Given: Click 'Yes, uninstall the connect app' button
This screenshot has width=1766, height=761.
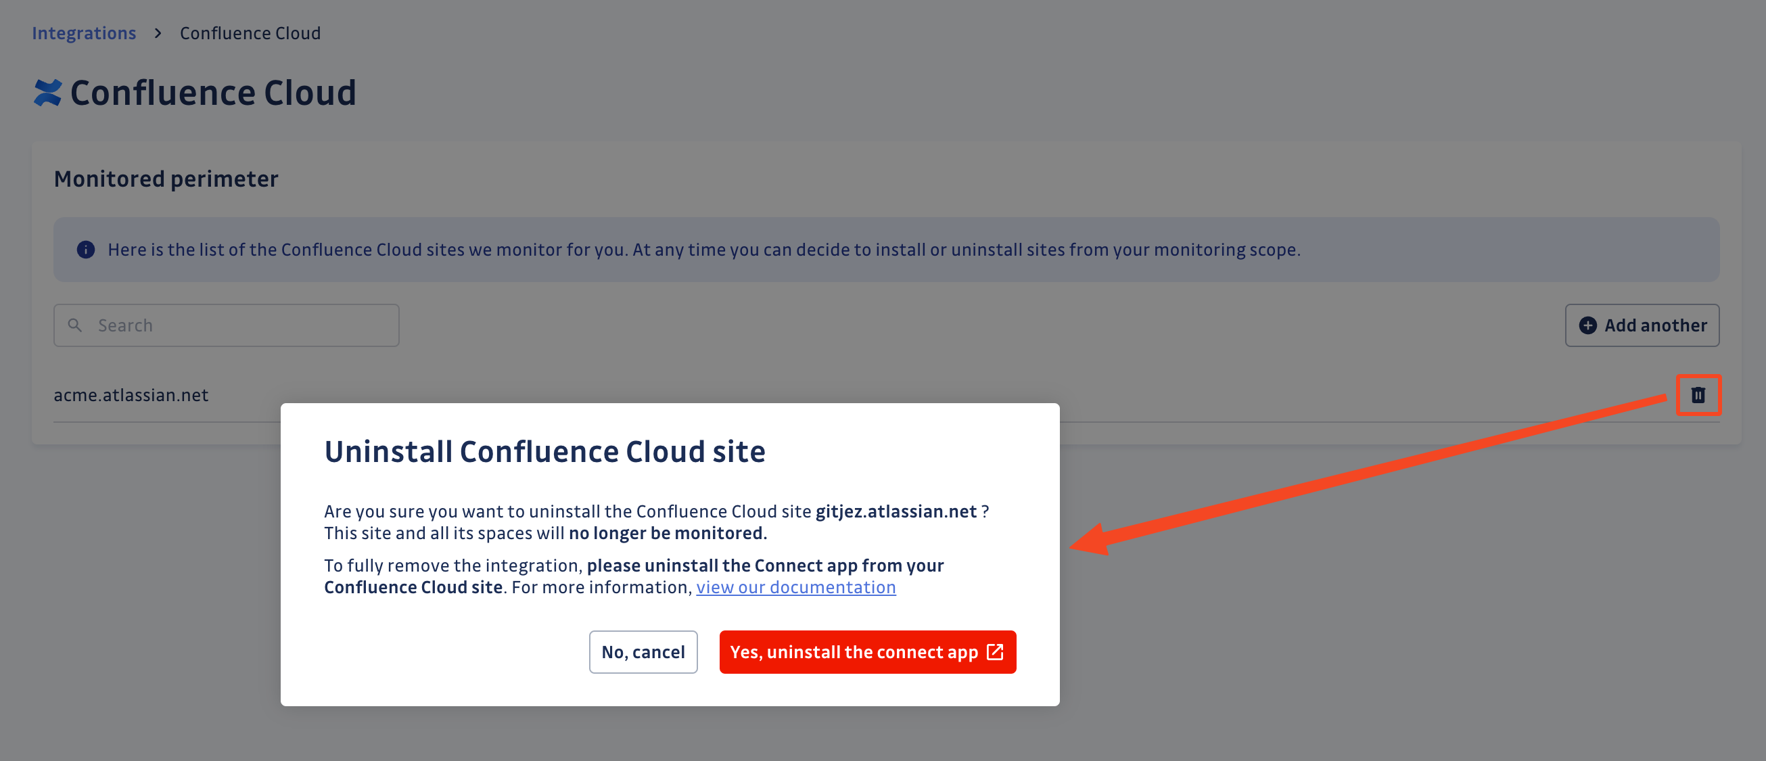Looking at the screenshot, I should (x=867, y=652).
